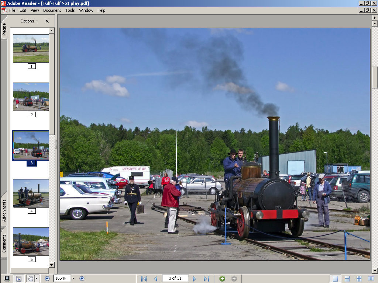
Task: Switch to the Comments tab
Action: 4,244
